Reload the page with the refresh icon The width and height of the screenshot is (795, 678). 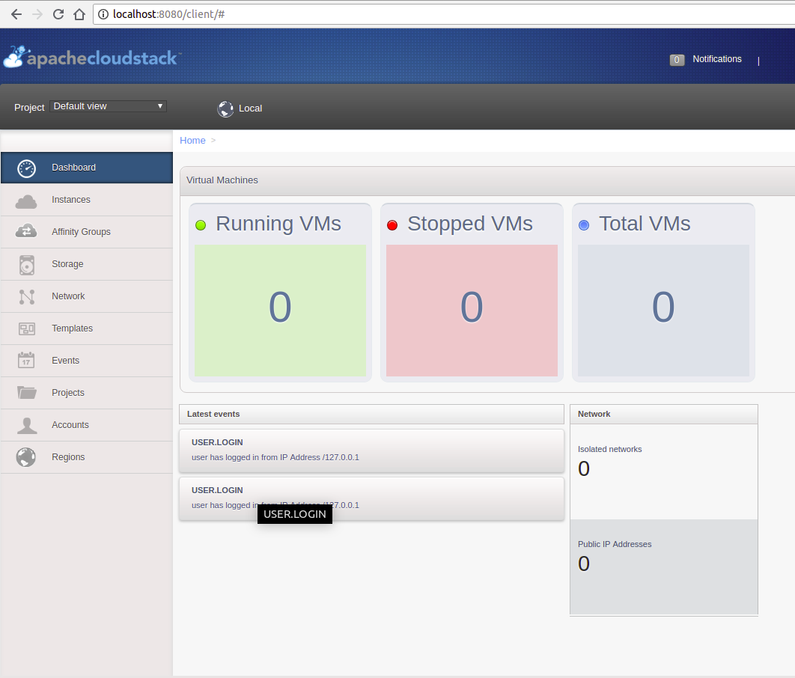tap(58, 14)
